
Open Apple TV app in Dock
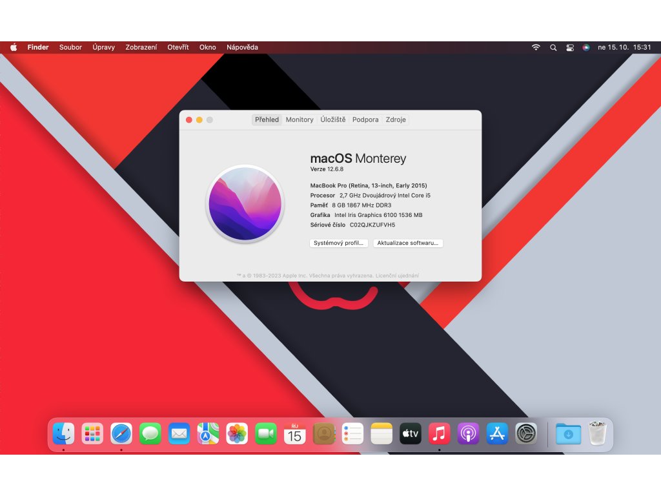pos(410,433)
